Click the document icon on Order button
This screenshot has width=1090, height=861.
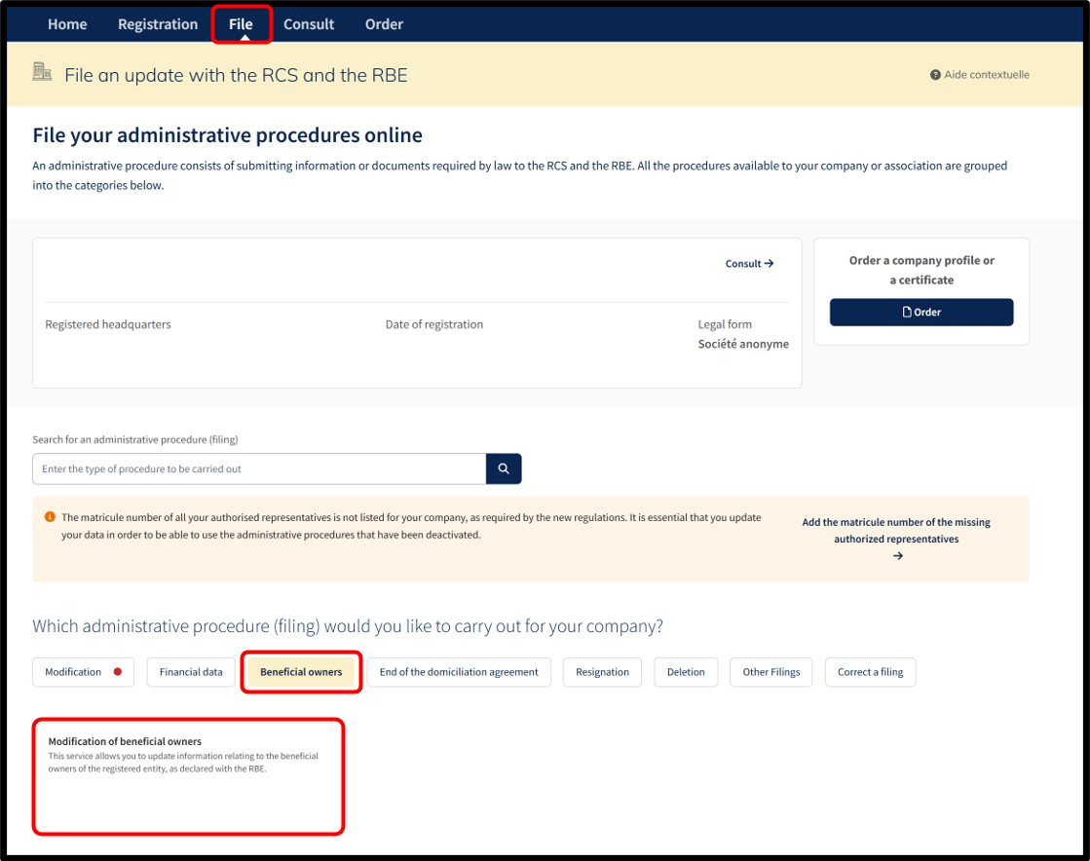pyautogui.click(x=907, y=312)
